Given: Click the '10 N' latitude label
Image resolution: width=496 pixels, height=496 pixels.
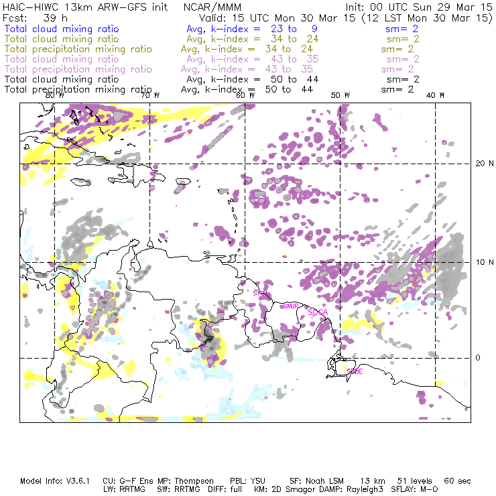Looking at the screenshot, I should [x=485, y=262].
